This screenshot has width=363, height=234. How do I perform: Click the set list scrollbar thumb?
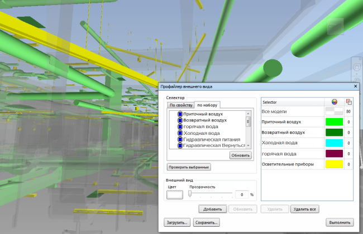click(x=248, y=121)
